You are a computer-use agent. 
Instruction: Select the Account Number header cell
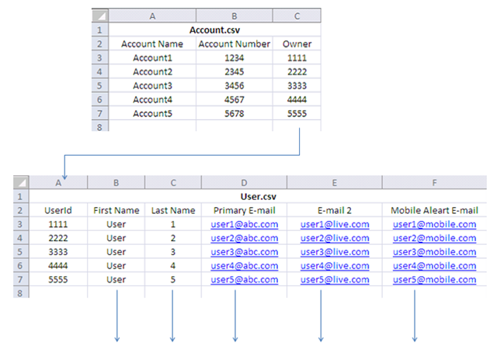click(x=235, y=44)
